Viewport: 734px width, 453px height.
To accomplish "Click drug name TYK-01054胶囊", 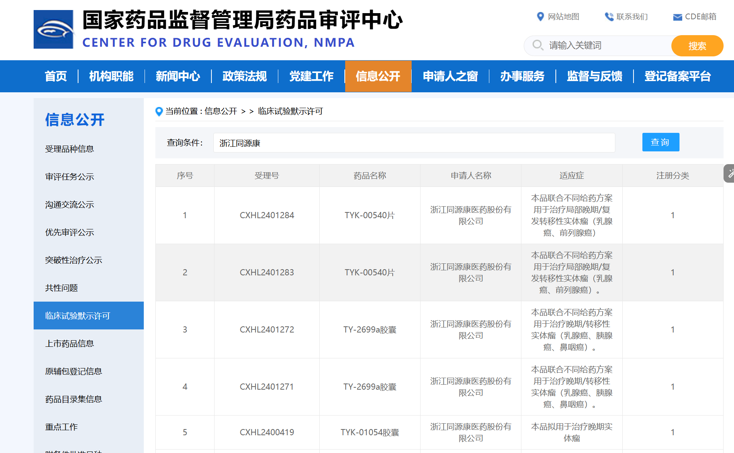I will (370, 433).
